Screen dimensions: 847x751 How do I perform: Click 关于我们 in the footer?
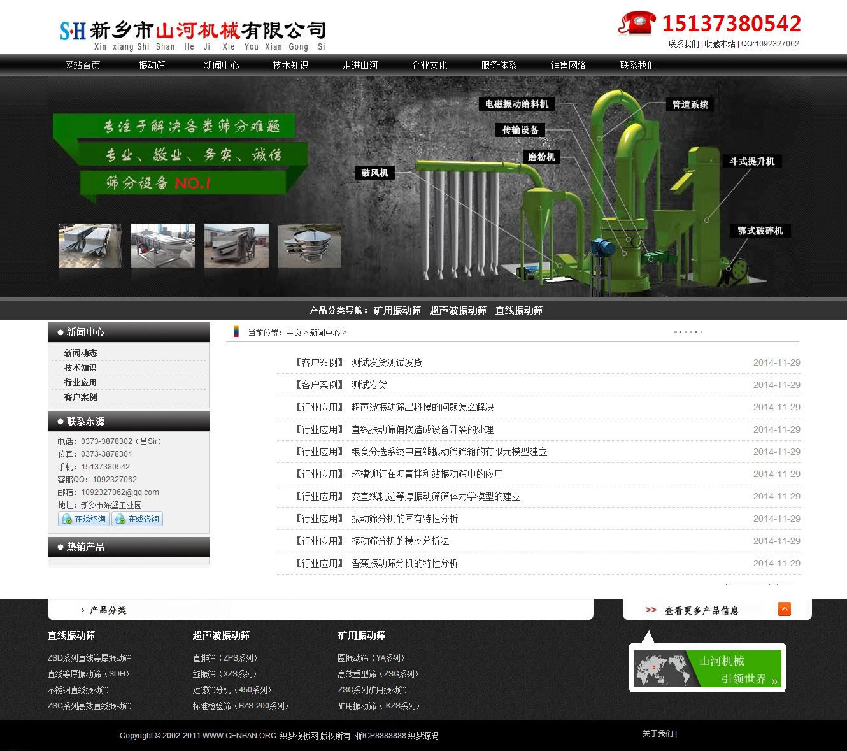pos(657,734)
